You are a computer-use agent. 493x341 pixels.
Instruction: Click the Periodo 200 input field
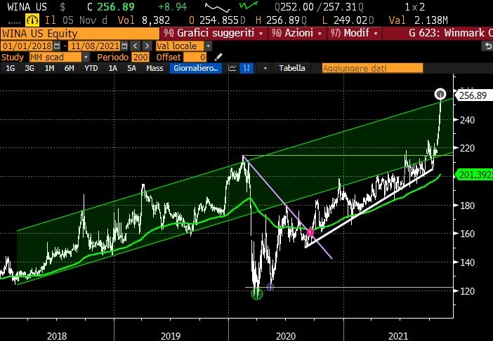tap(140, 57)
